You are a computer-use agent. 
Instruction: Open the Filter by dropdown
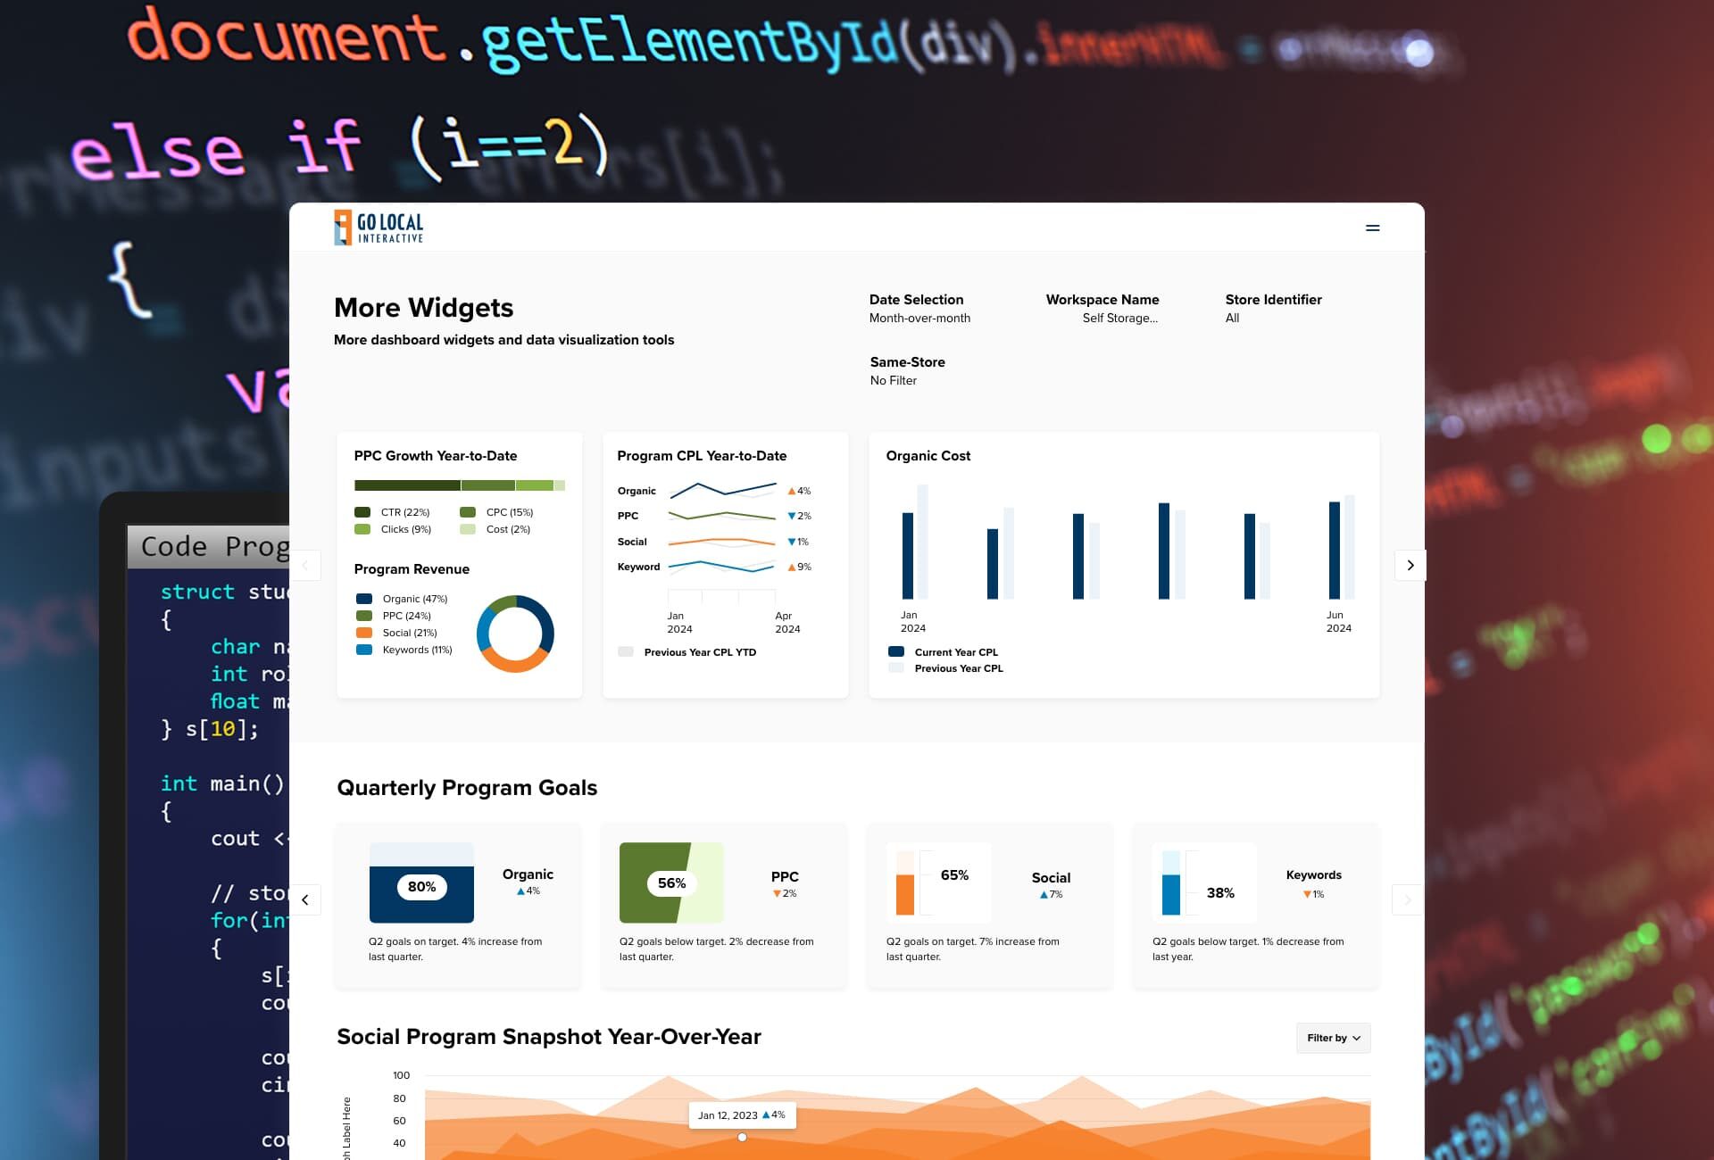[1333, 1038]
